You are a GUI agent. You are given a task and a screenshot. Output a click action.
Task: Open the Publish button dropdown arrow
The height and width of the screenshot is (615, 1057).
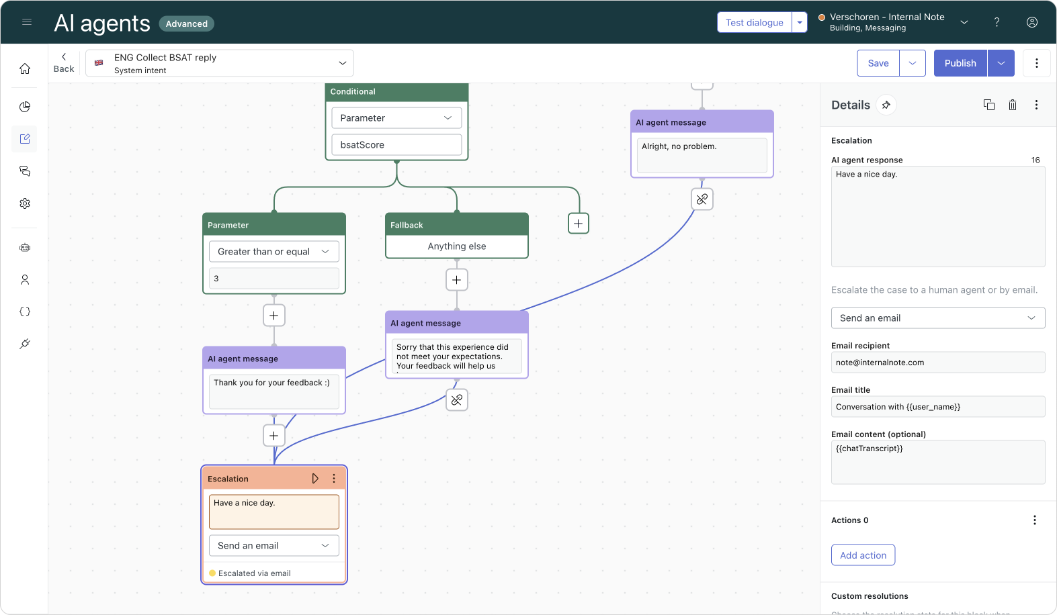(1001, 63)
